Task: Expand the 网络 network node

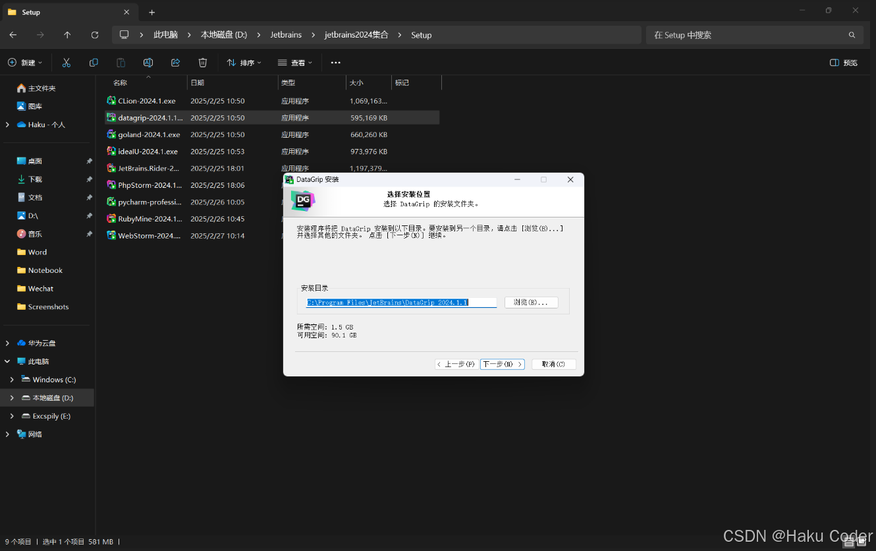Action: [7, 434]
